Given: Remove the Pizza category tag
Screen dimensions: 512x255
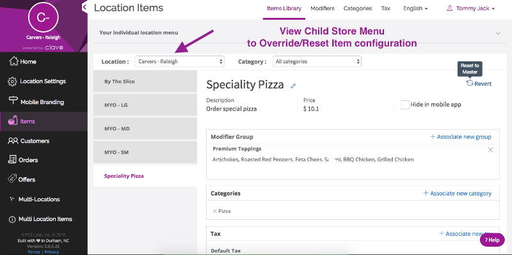Looking at the screenshot, I should point(214,211).
